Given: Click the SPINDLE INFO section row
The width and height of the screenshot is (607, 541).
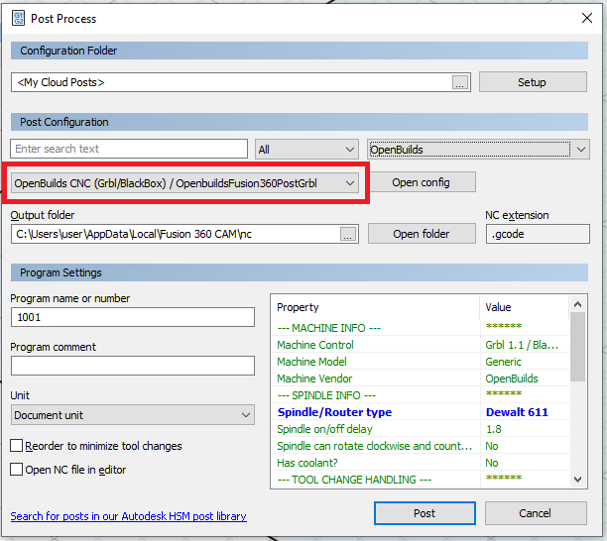Looking at the screenshot, I should pos(420,395).
